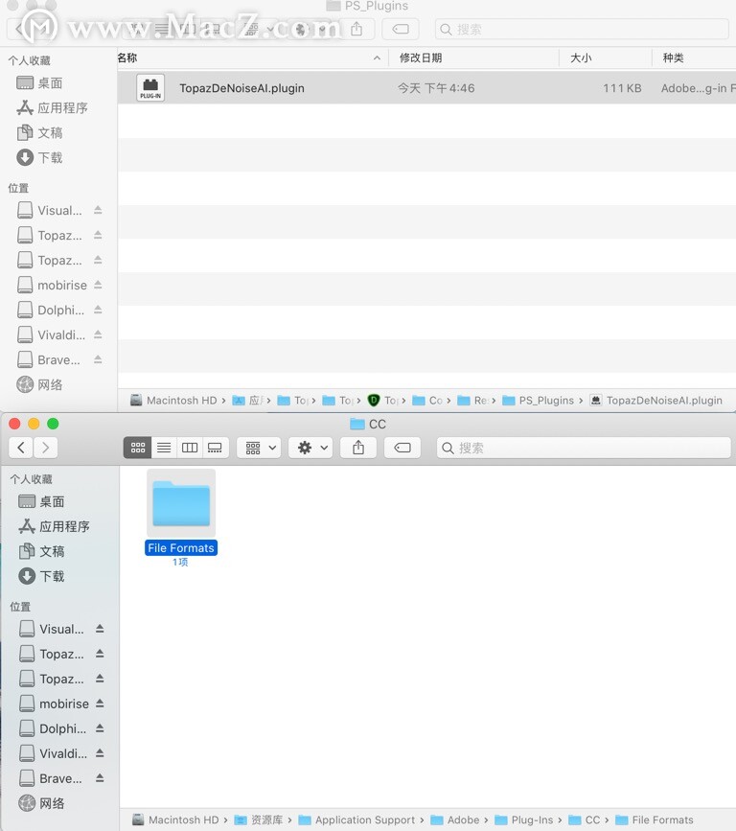
Task: Click File Formats in CC path bar
Action: point(655,819)
